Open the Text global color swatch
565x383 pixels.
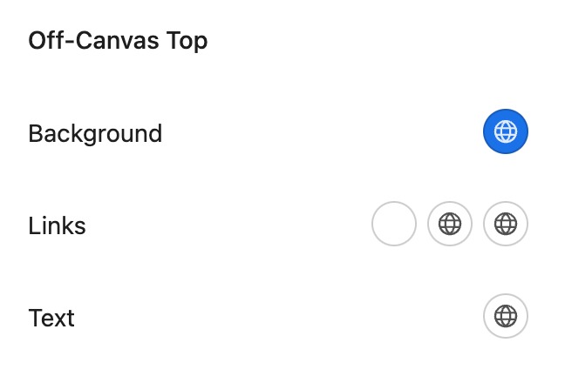pyautogui.click(x=505, y=316)
